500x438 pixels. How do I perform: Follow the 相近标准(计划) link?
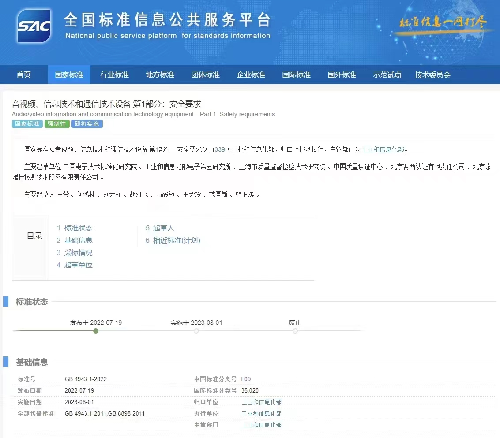[x=176, y=240]
